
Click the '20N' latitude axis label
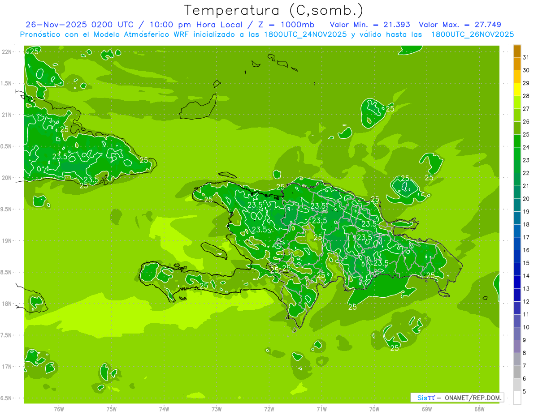click(x=6, y=178)
